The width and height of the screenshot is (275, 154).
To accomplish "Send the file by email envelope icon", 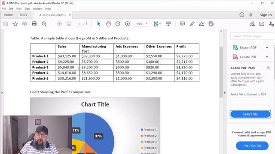I will pos(262,24).
